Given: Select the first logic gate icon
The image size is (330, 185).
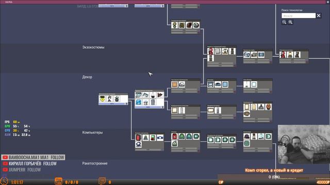Looking at the screenshot, I should click(x=210, y=140).
